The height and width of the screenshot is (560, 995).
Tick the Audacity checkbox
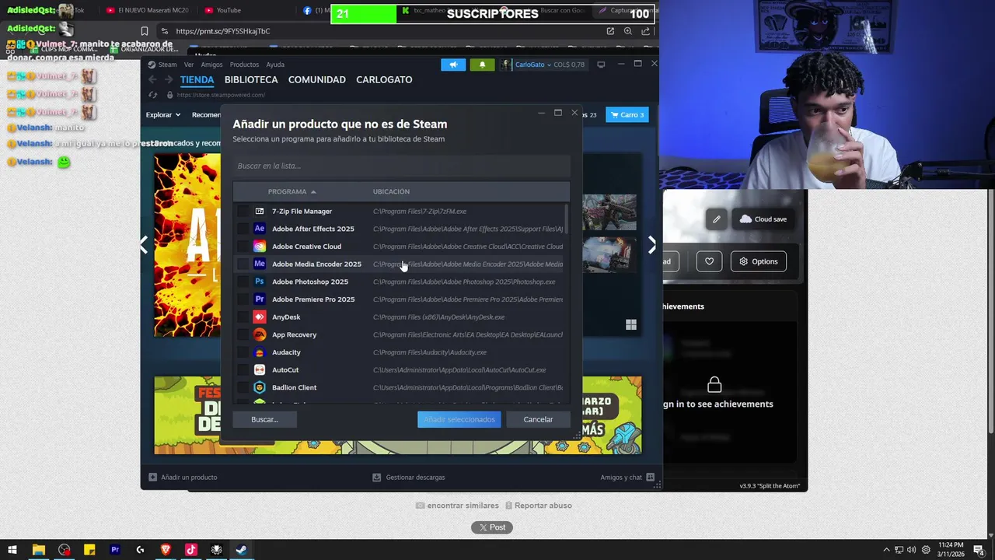243,352
